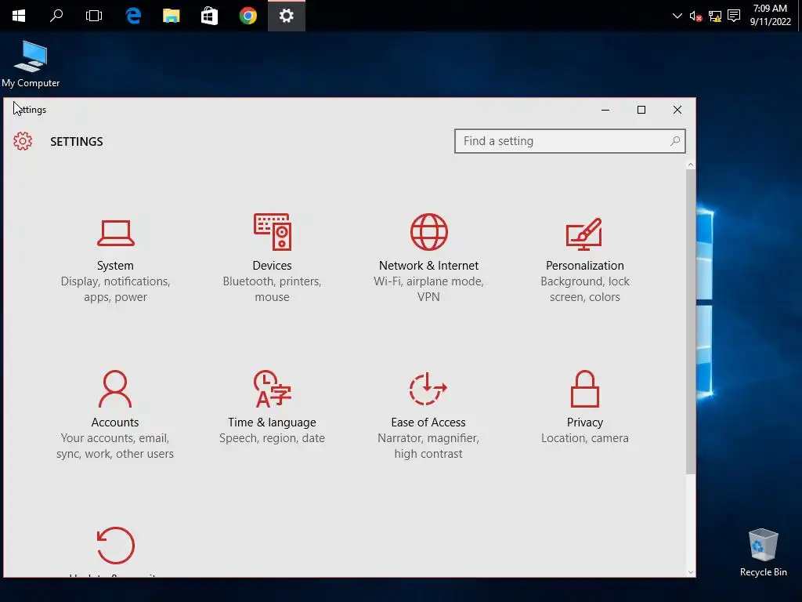802x602 pixels.
Task: Click the network status tray icon
Action: [715, 16]
